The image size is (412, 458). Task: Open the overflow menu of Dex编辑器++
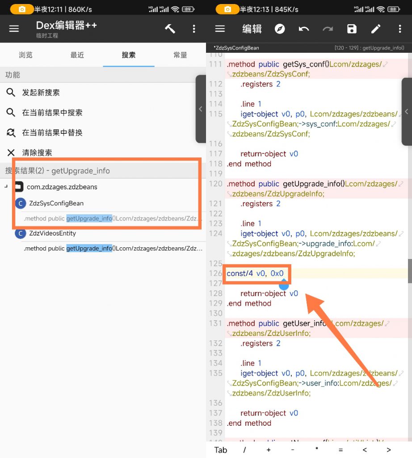(194, 28)
